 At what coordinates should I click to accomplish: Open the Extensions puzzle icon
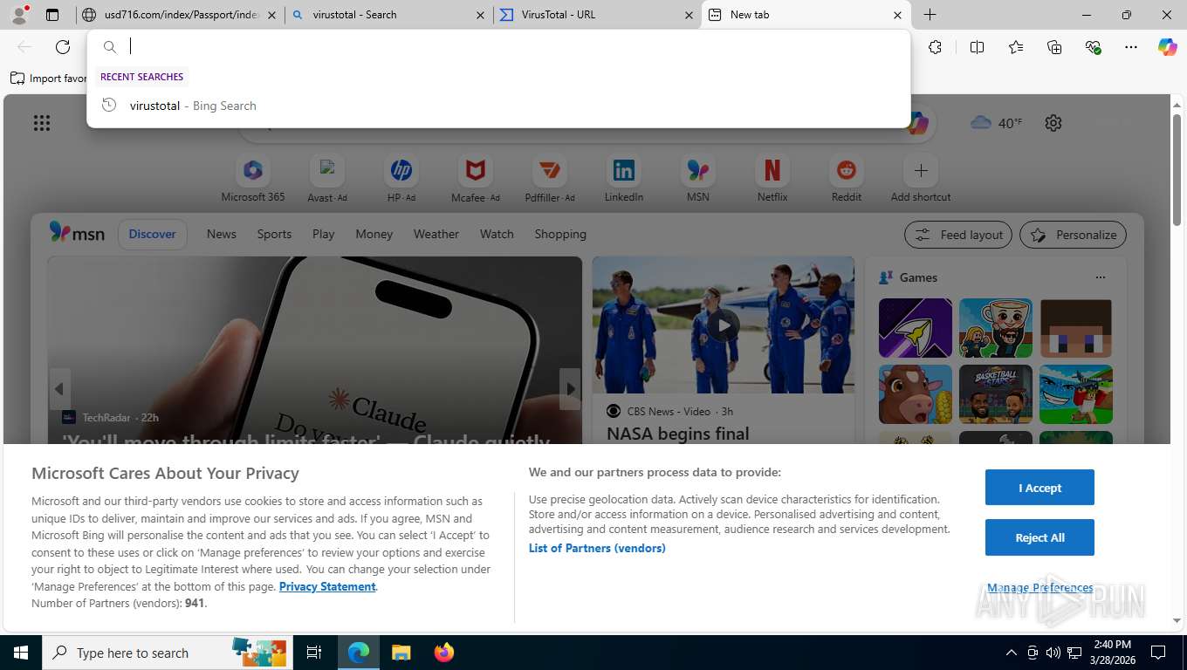tap(935, 47)
